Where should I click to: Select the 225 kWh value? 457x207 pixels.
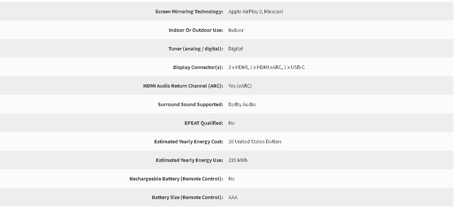pos(238,160)
